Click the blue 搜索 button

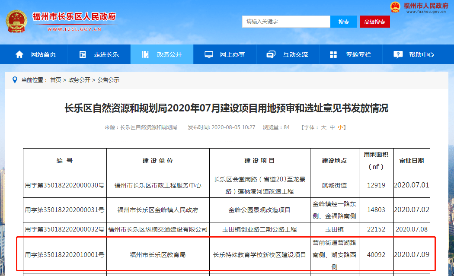point(344,22)
